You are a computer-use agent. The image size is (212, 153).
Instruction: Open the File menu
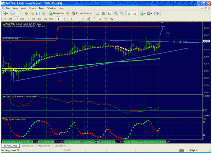8,8
